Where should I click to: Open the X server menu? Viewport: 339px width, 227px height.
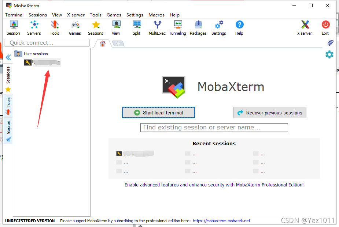pyautogui.click(x=75, y=15)
